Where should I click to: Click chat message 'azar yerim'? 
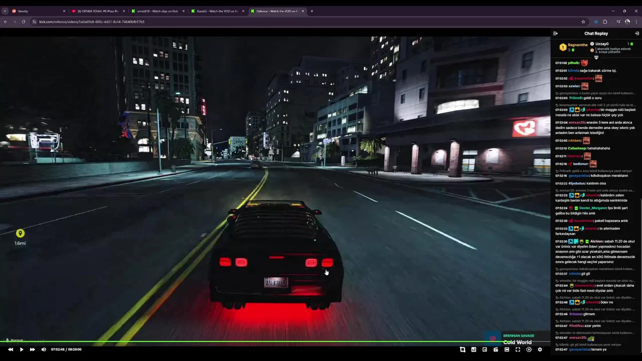[592, 326]
